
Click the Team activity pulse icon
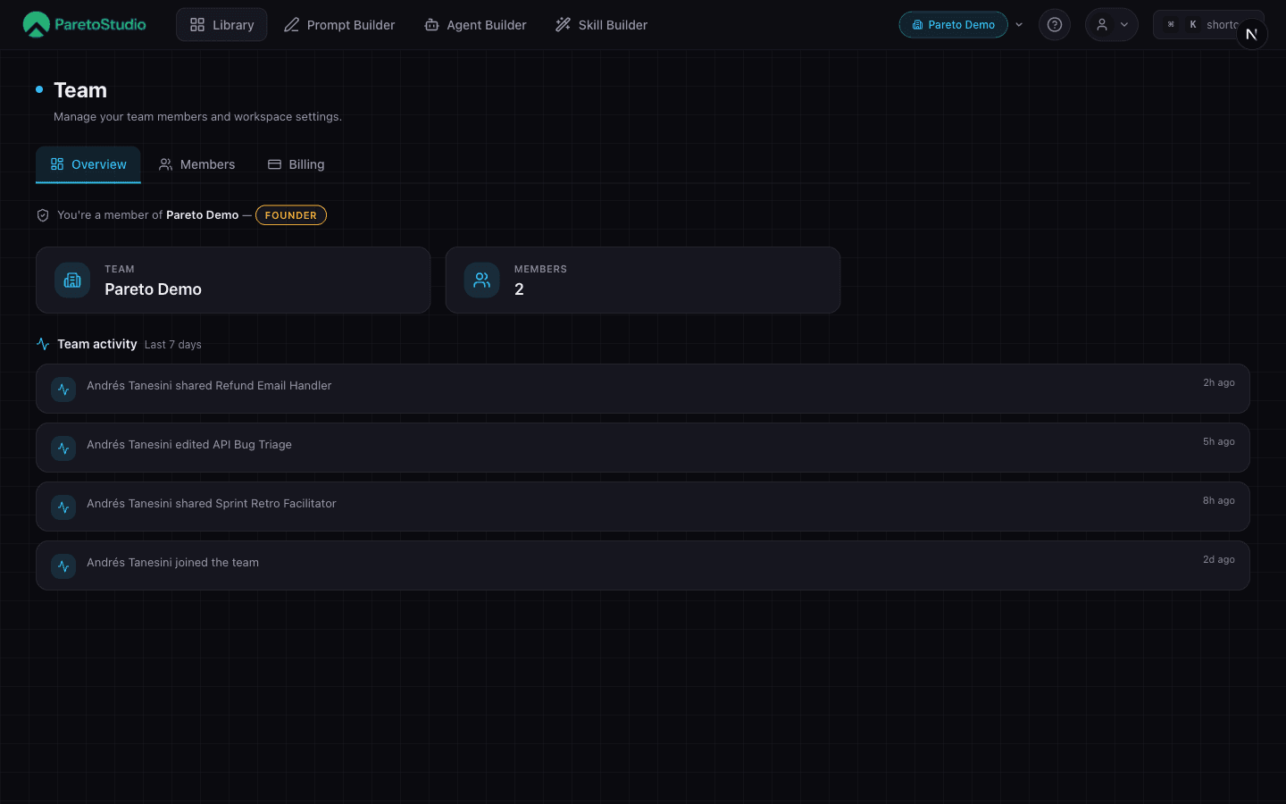43,344
